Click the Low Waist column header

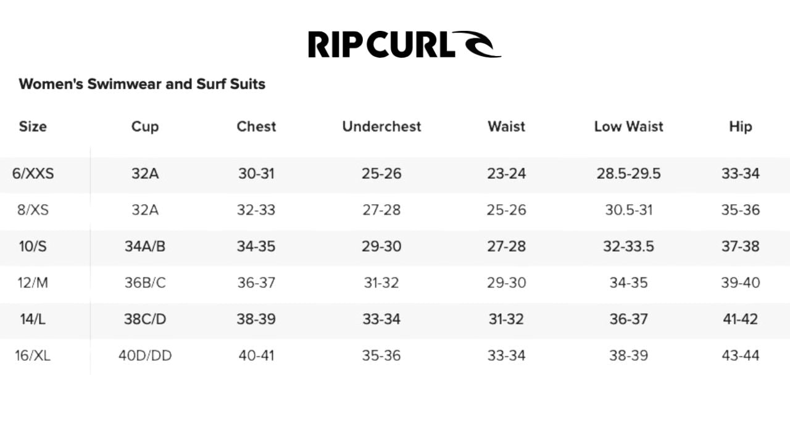[628, 126]
